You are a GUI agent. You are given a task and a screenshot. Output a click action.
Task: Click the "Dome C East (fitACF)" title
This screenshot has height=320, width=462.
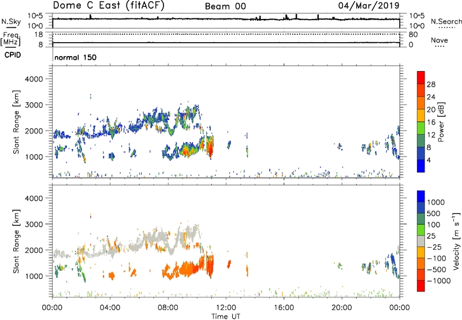(109, 5)
